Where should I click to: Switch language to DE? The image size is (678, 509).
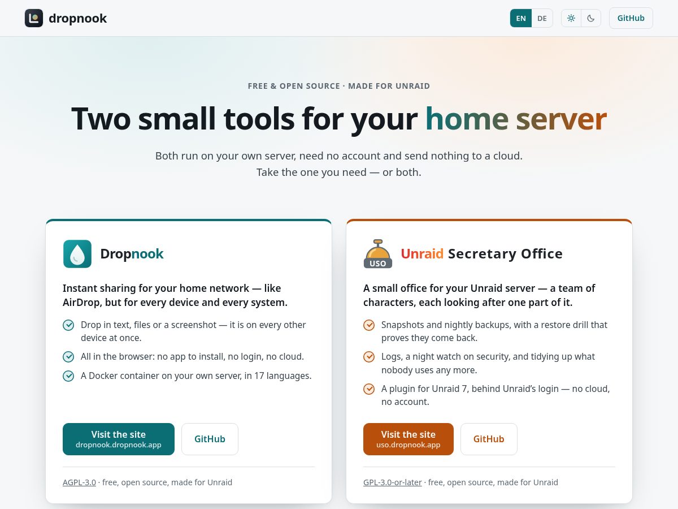pos(542,18)
